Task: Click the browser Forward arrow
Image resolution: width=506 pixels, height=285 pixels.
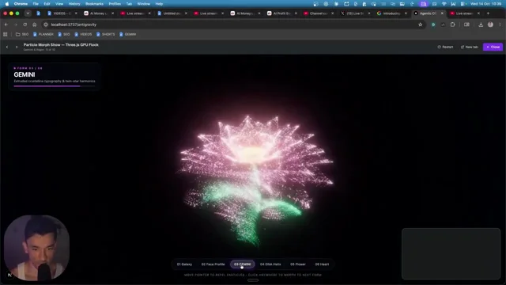Action: click(16, 25)
